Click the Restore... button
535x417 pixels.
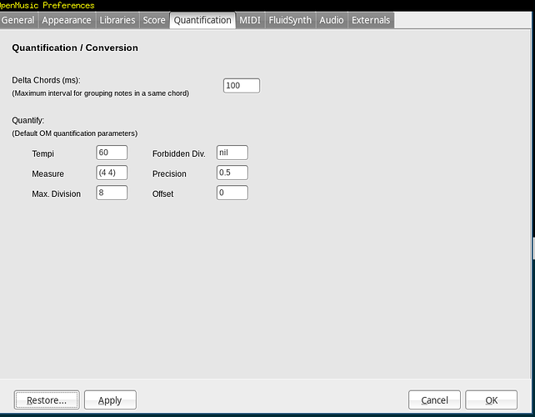(x=47, y=400)
